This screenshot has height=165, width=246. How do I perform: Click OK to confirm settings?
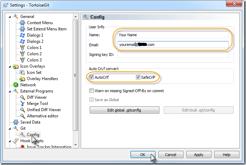(x=143, y=155)
